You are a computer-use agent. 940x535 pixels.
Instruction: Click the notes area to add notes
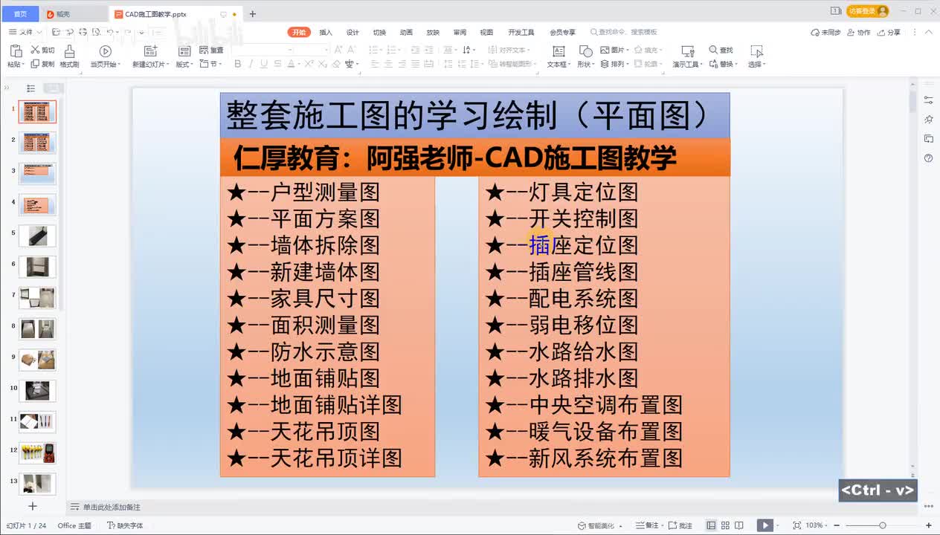click(112, 507)
